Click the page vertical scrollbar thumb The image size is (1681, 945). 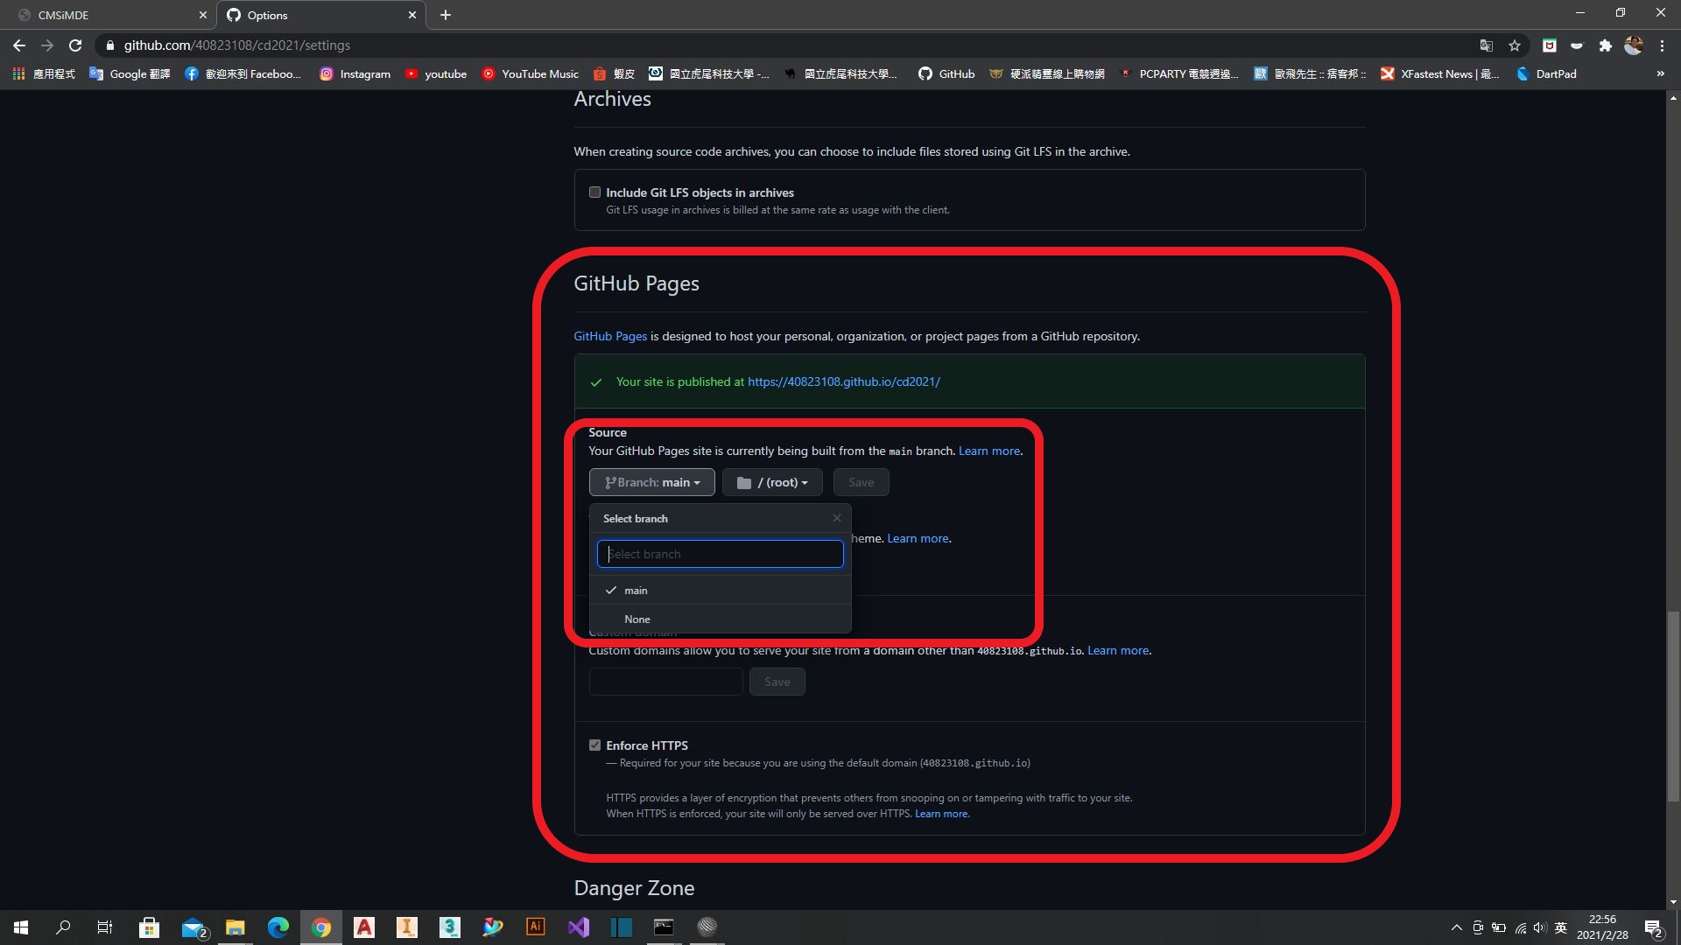1673,706
